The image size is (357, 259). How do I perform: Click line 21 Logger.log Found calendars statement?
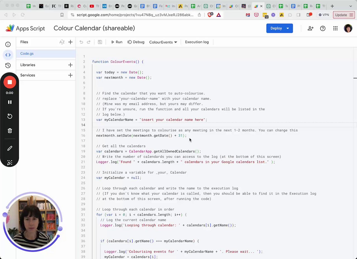(185, 162)
